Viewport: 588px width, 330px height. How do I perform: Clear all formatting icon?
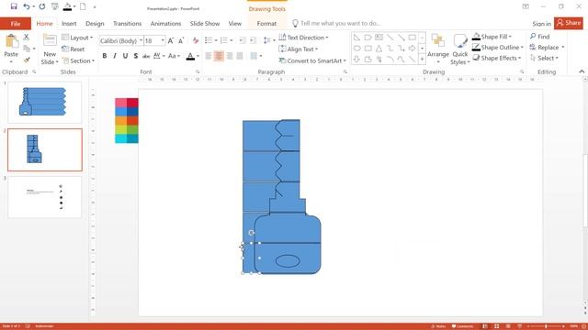196,40
